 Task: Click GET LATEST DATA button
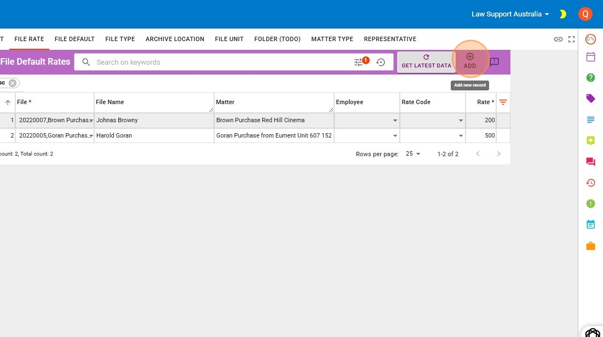[x=426, y=61]
